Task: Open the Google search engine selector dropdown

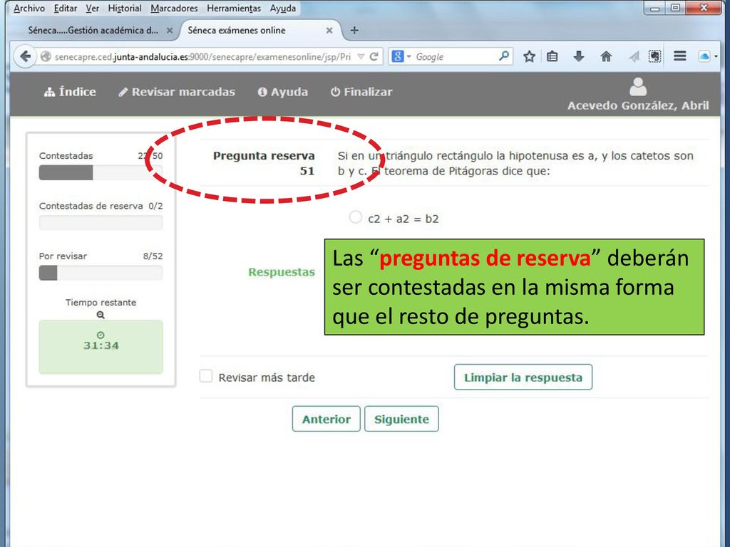Action: (x=401, y=57)
